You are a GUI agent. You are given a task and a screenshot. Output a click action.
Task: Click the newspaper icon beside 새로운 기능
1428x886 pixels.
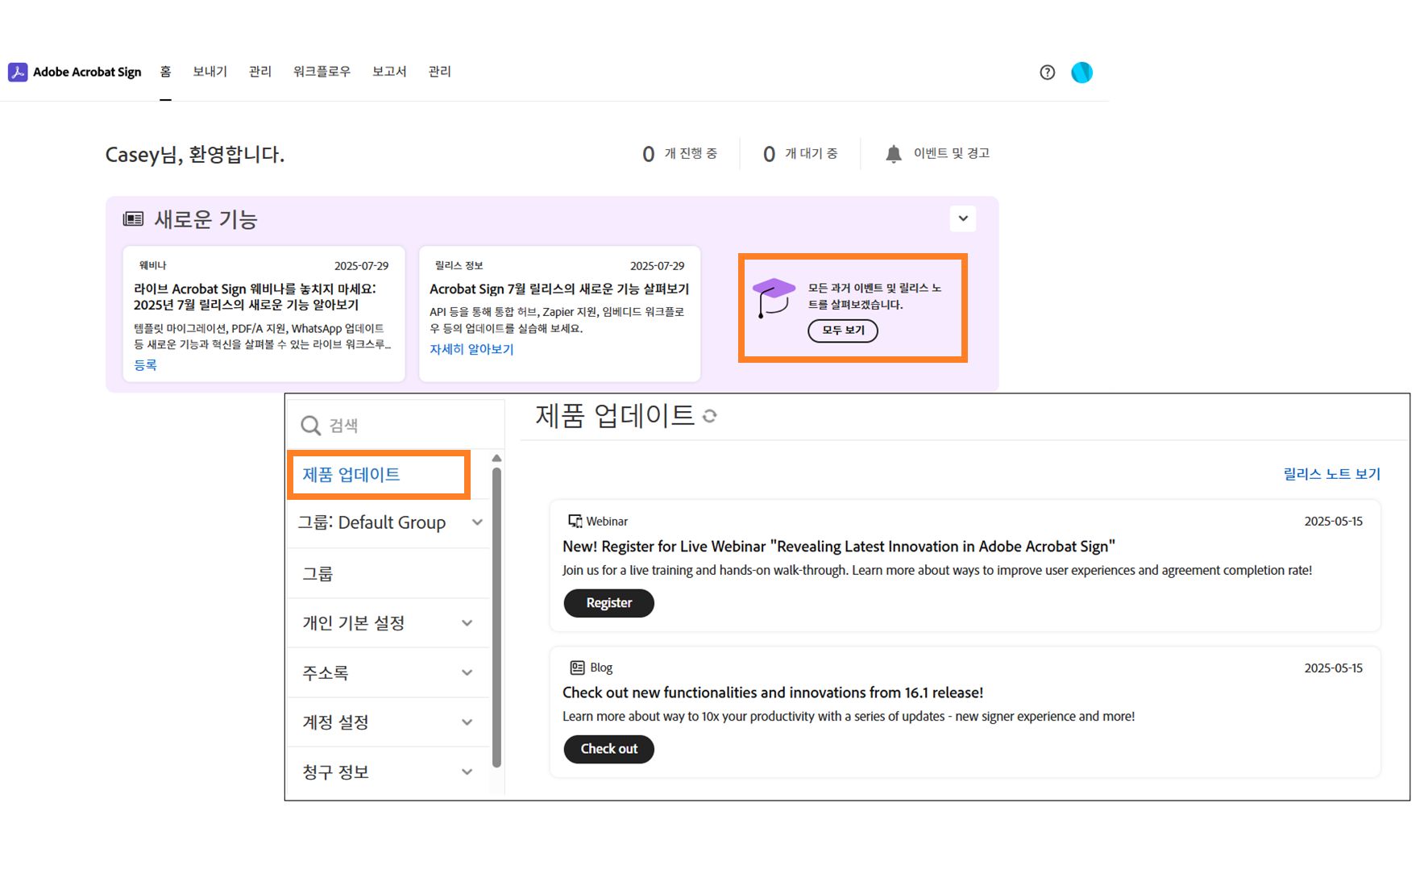[x=133, y=219]
